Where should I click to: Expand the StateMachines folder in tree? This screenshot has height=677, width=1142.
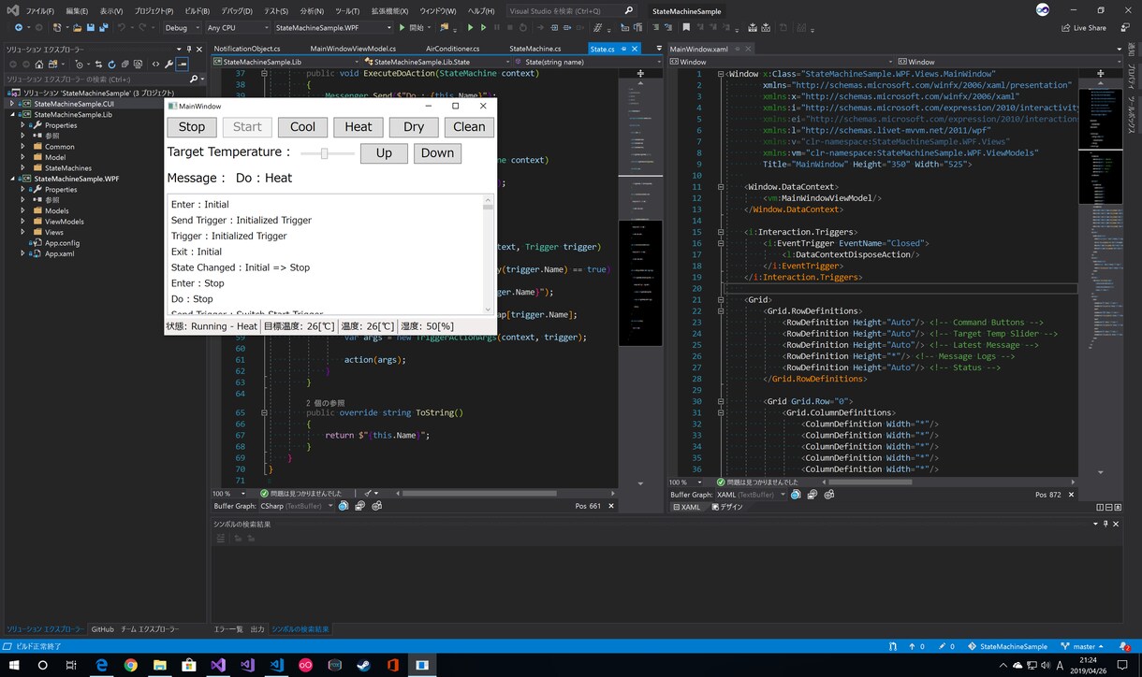(x=23, y=168)
